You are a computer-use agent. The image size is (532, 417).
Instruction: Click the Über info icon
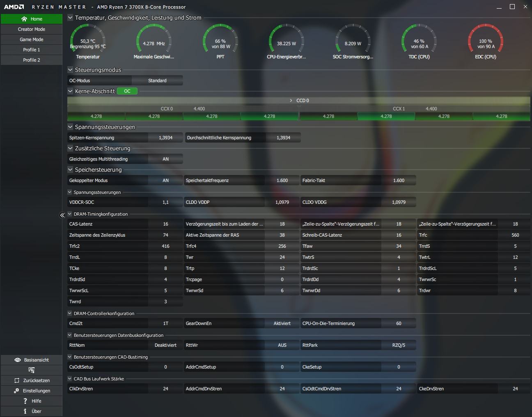(x=25, y=411)
